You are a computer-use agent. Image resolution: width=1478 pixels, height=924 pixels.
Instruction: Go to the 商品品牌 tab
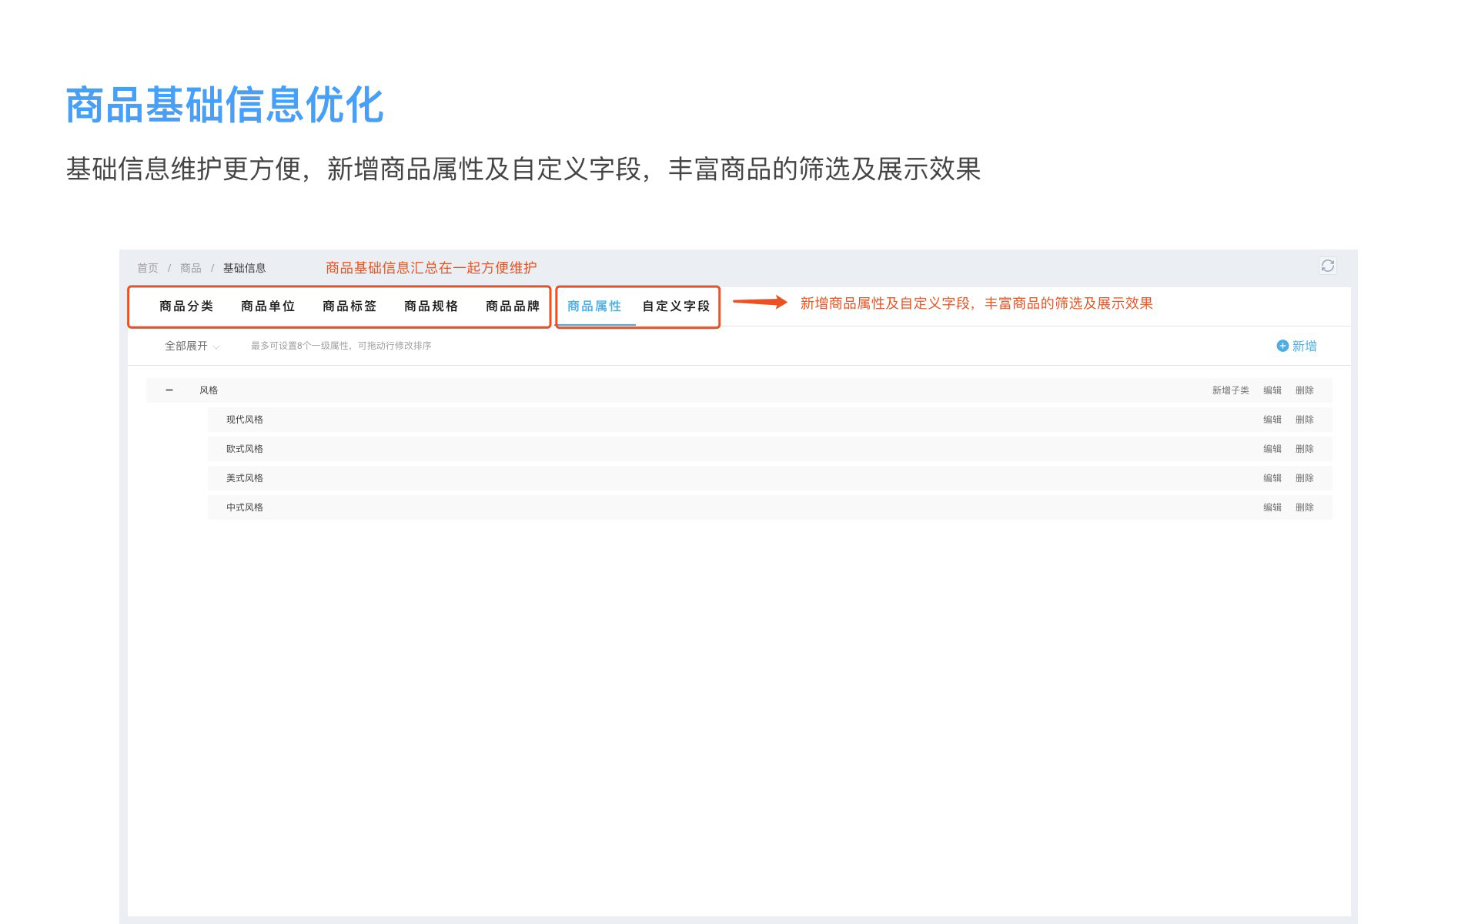click(513, 306)
